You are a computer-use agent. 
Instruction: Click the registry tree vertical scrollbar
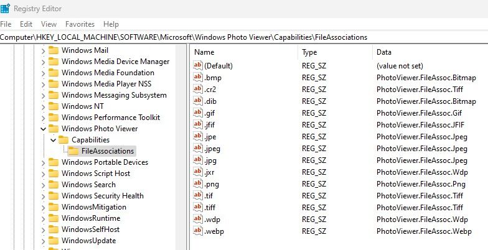(181, 147)
